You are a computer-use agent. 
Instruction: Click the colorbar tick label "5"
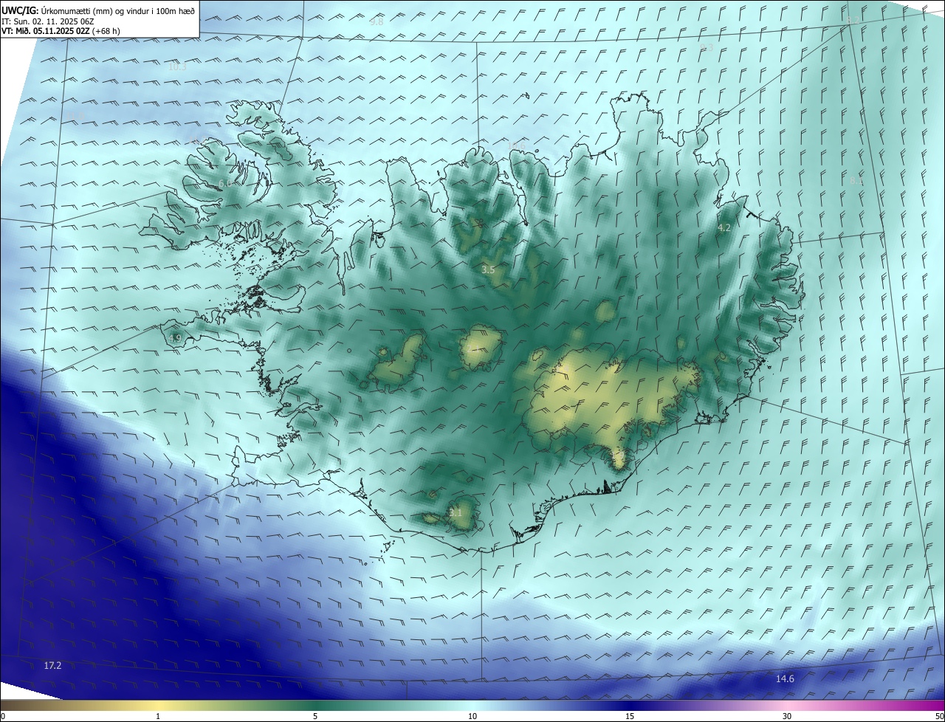point(315,716)
